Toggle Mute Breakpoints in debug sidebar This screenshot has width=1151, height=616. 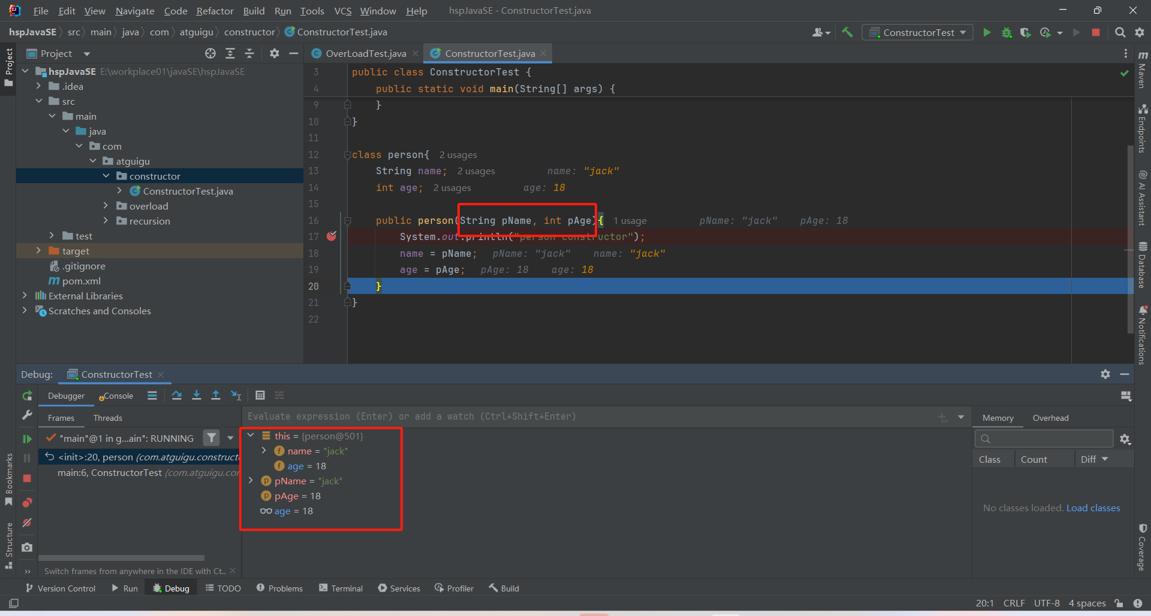click(27, 523)
